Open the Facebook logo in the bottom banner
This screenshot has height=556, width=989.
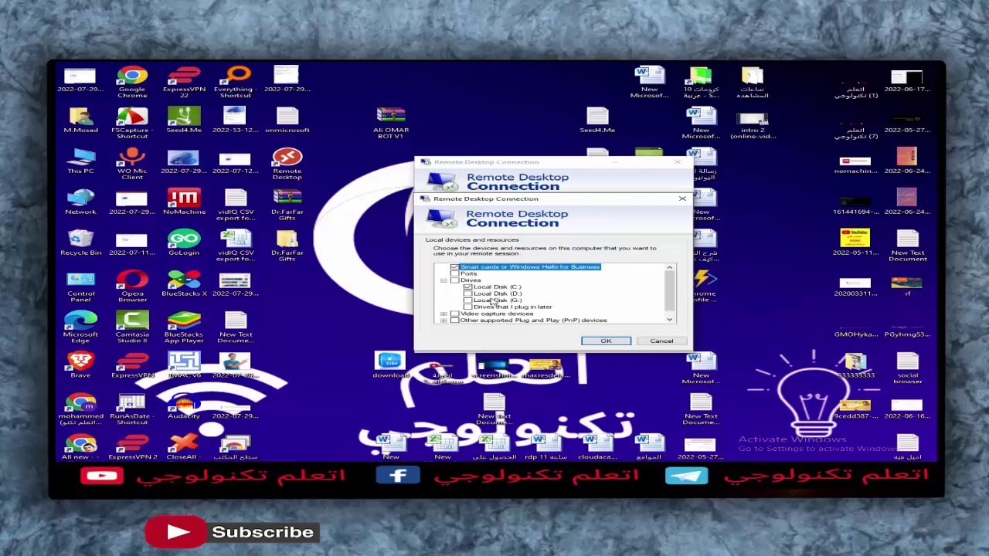pos(398,476)
